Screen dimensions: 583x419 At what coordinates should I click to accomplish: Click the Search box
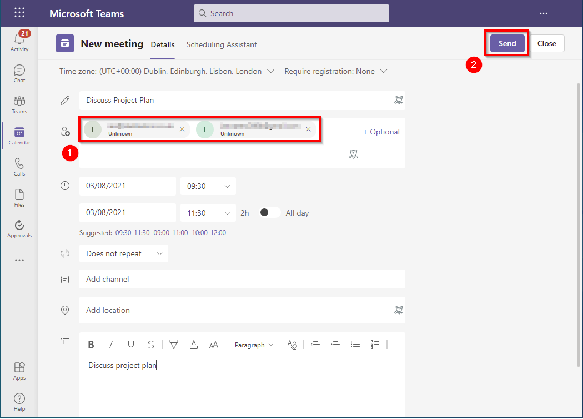click(x=291, y=13)
